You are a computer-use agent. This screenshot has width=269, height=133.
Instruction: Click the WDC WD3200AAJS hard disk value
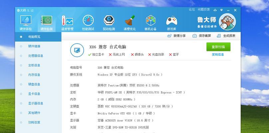(135, 106)
